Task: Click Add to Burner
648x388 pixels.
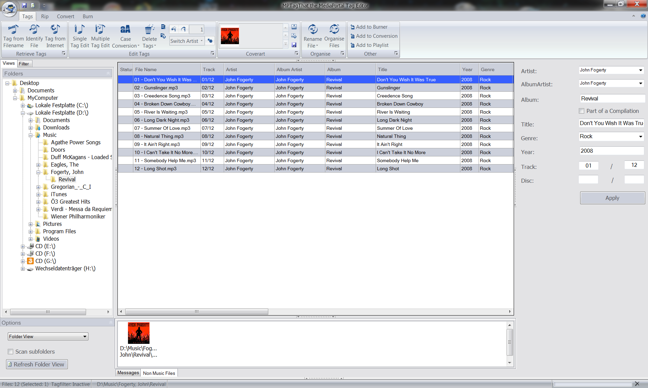Action: coord(371,27)
